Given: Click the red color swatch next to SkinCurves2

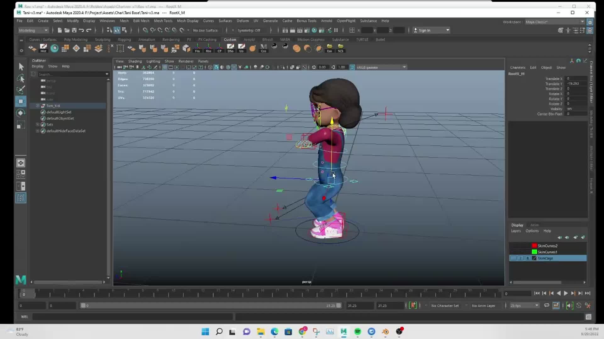Looking at the screenshot, I should tap(534, 246).
